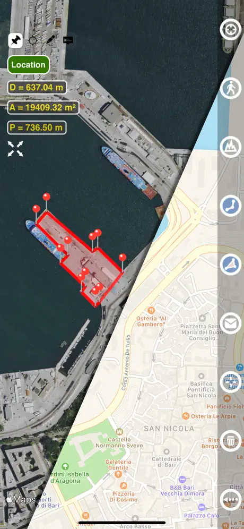
Task: Tap the perimeter readout P = 736.50 m
Action: pos(37,127)
